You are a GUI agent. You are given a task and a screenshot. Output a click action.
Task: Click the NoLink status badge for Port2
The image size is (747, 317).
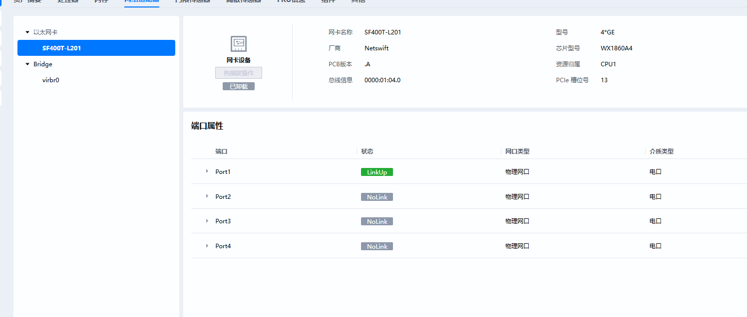[377, 197]
